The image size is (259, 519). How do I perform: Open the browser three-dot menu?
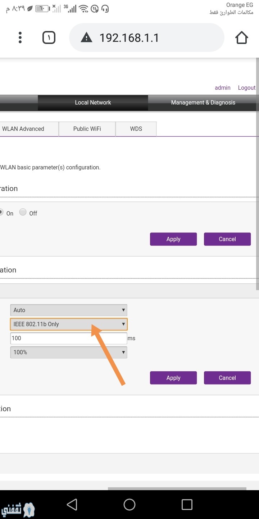20,37
